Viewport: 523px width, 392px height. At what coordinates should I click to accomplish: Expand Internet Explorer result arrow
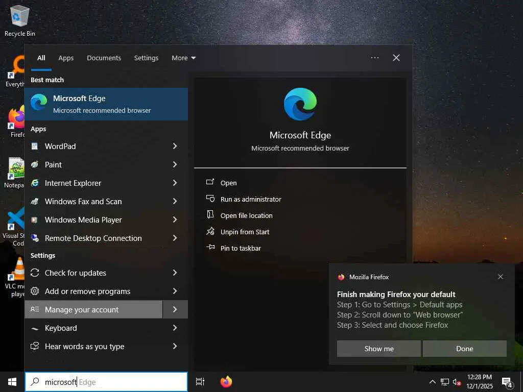[x=175, y=183]
